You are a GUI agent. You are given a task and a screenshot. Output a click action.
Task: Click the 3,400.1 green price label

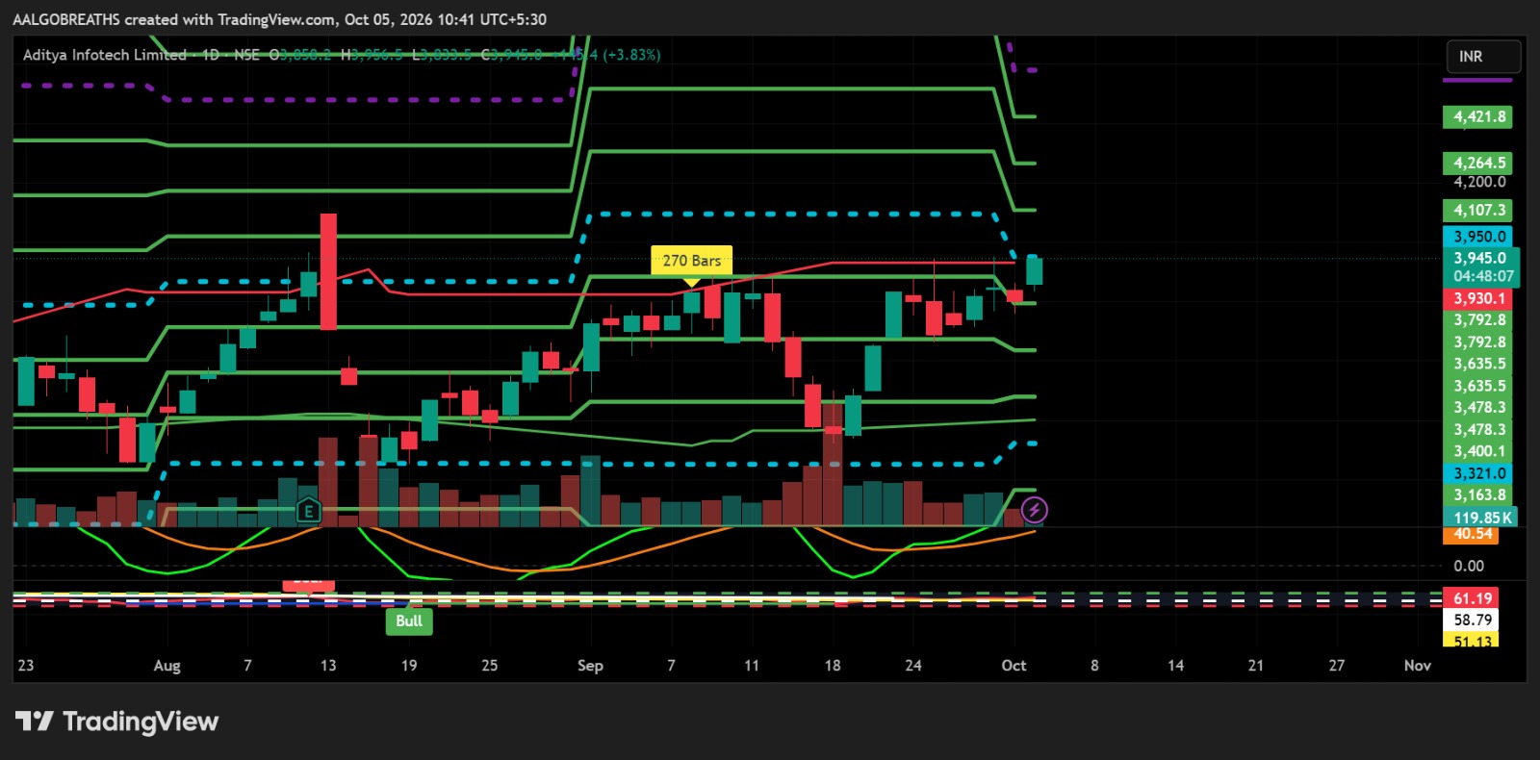pyautogui.click(x=1477, y=451)
